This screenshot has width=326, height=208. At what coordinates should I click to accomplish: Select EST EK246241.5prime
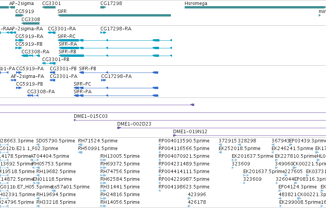(x=292, y=149)
